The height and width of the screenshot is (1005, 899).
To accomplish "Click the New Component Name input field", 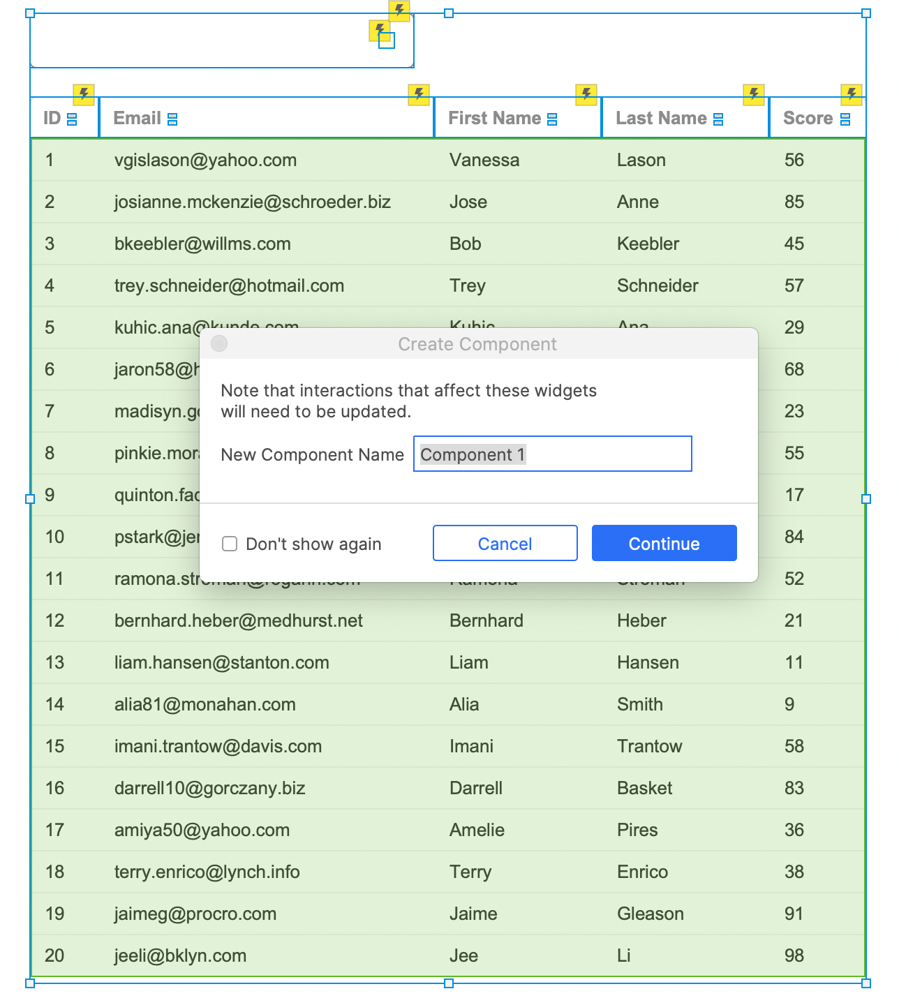I will (553, 454).
